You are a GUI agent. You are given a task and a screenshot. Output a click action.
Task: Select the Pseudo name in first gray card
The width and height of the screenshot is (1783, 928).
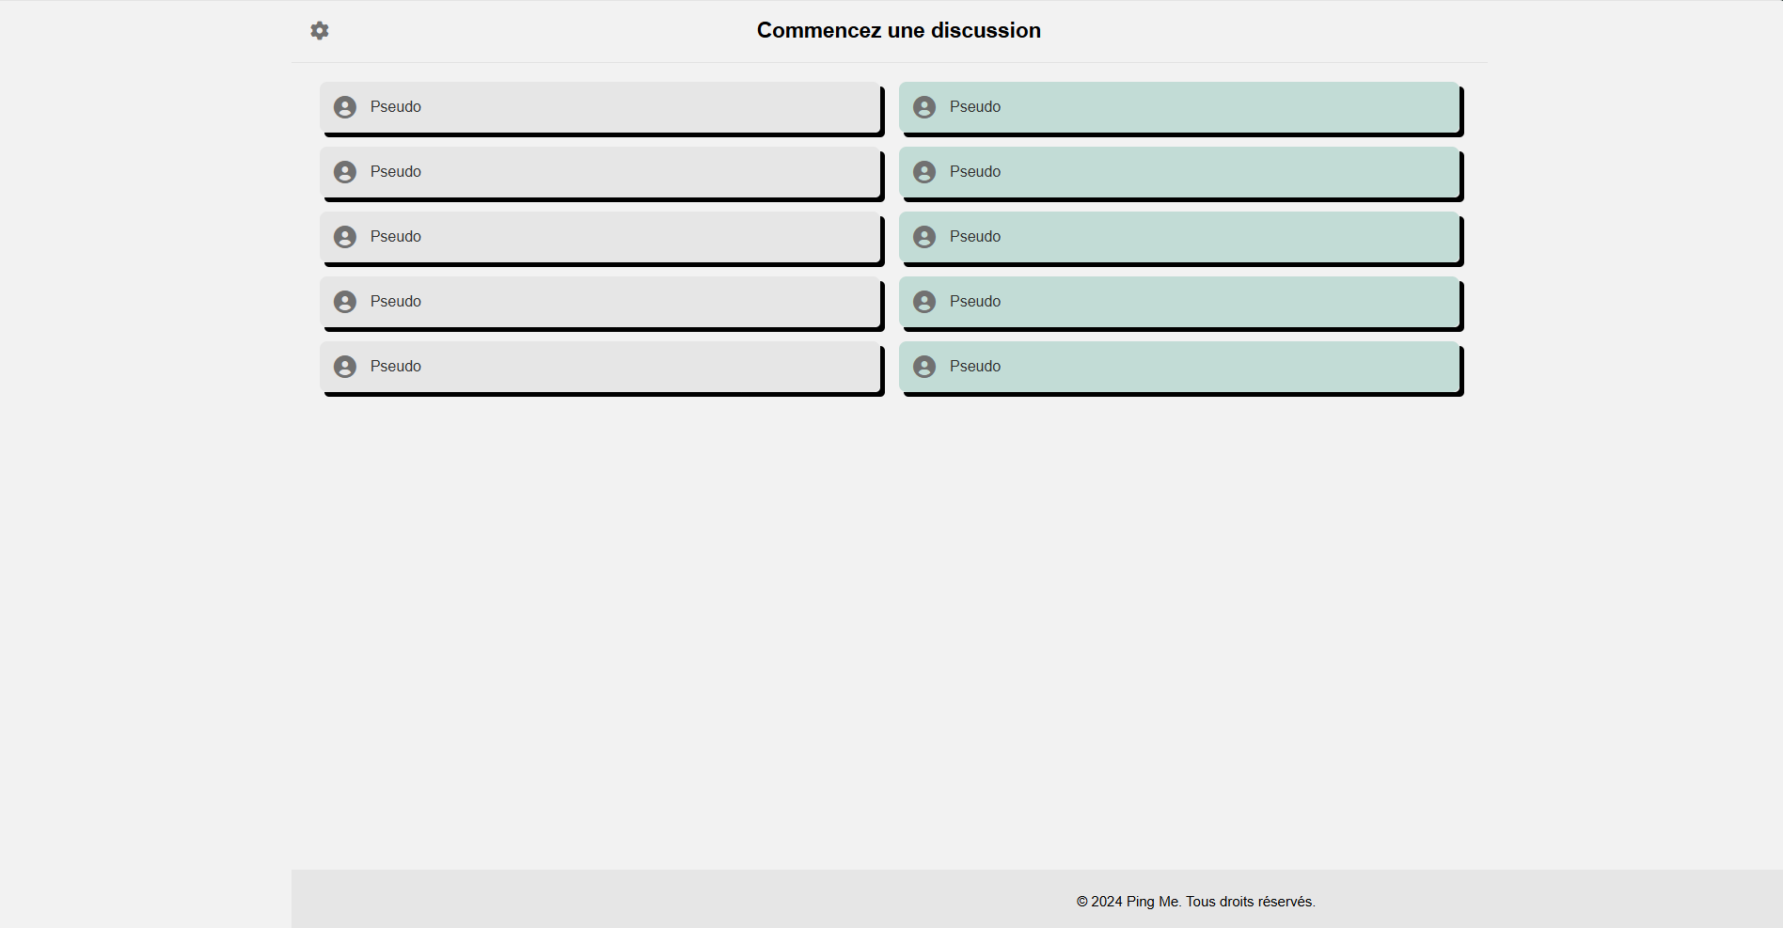point(395,107)
